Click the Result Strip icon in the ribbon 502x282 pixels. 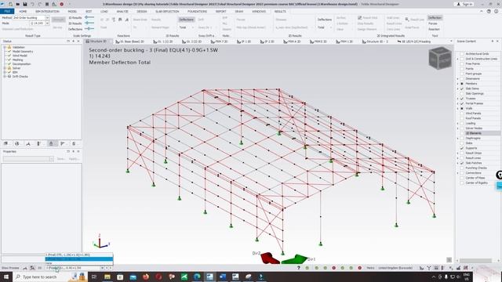[359, 17]
